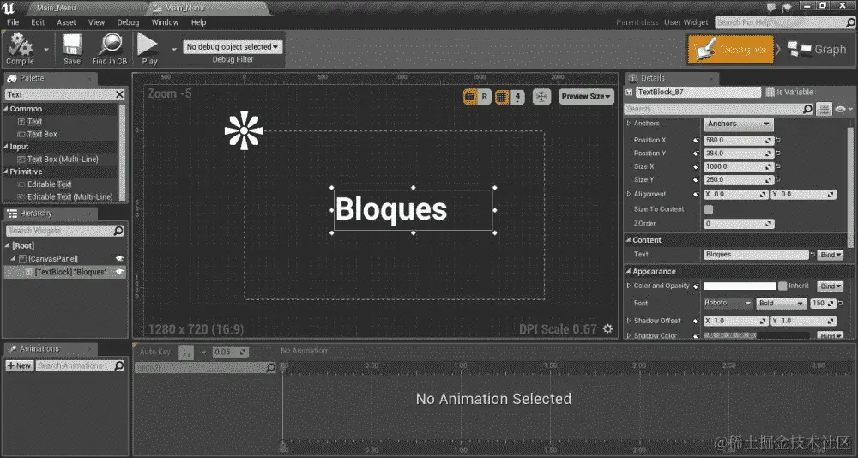Open Details view options eye menu
The image size is (858, 458).
pyautogui.click(x=843, y=110)
